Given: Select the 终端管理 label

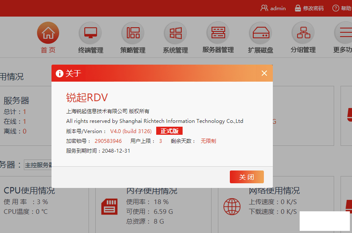Looking at the screenshot, I should 91,50.
